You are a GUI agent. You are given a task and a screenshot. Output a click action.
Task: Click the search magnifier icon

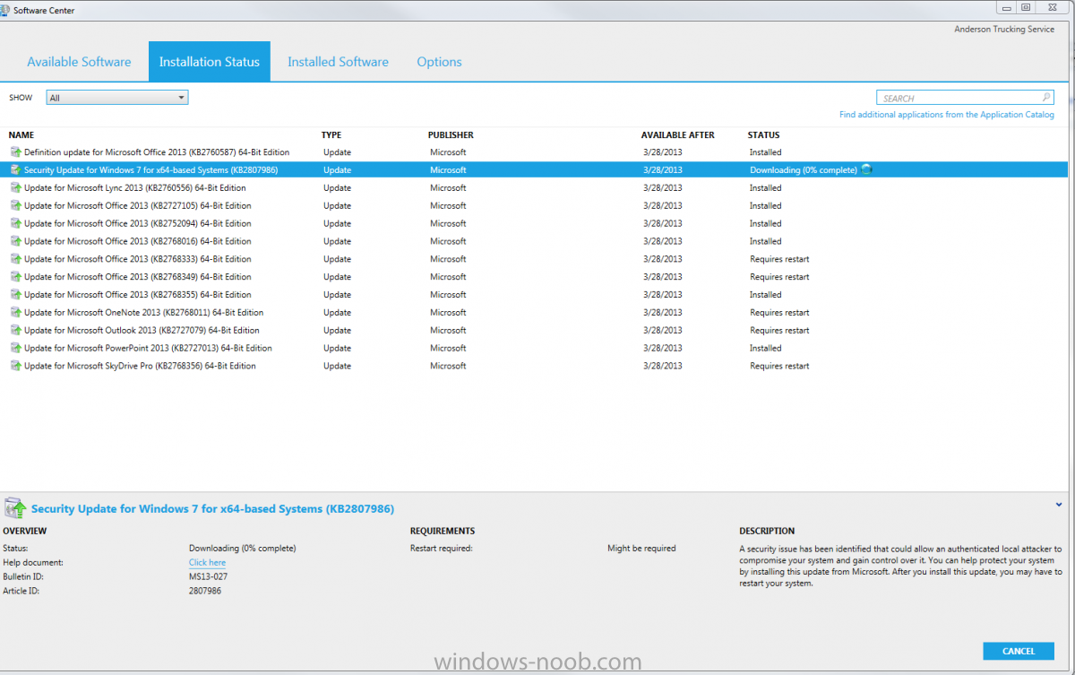click(x=1046, y=98)
